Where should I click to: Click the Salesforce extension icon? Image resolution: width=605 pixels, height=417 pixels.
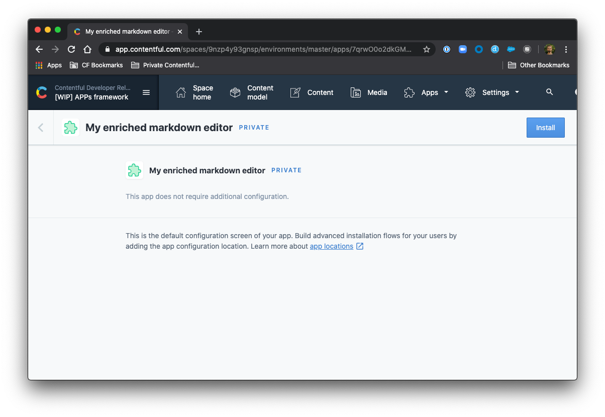[511, 49]
